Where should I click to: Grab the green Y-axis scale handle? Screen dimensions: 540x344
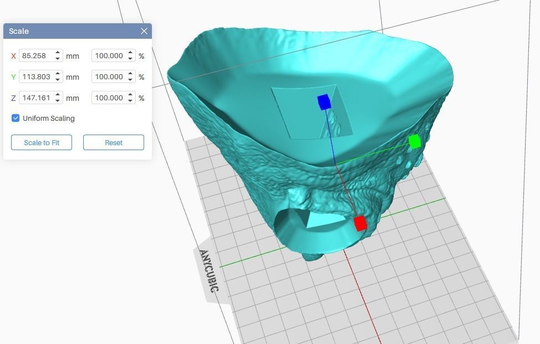(415, 141)
